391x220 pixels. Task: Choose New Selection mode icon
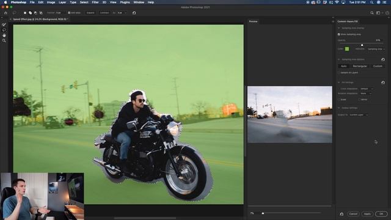(x=25, y=13)
